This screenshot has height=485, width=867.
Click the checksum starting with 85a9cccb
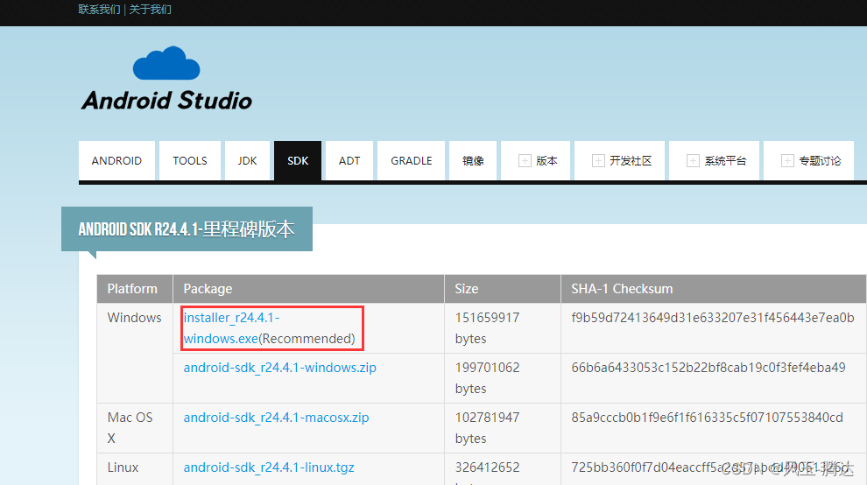708,417
